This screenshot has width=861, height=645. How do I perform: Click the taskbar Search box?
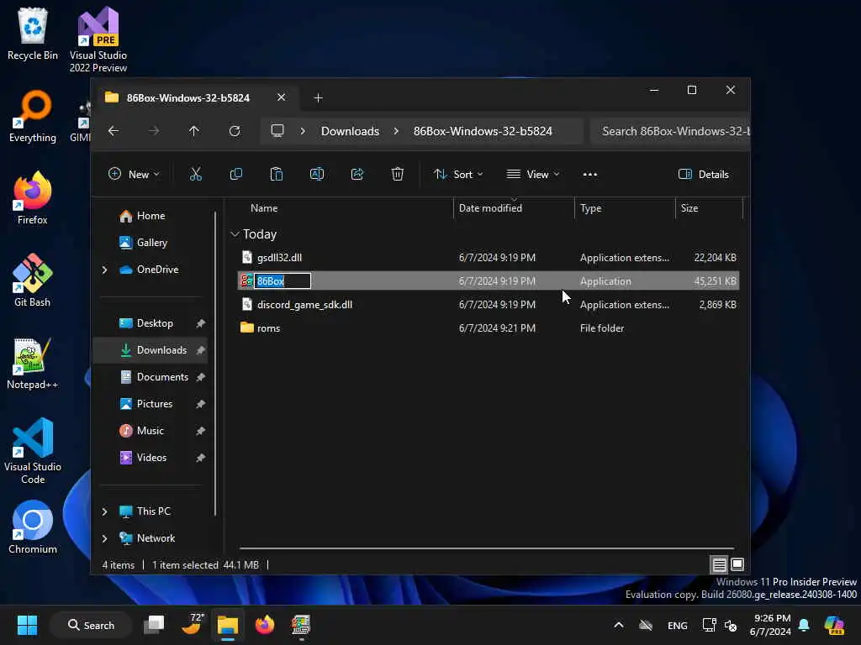91,625
